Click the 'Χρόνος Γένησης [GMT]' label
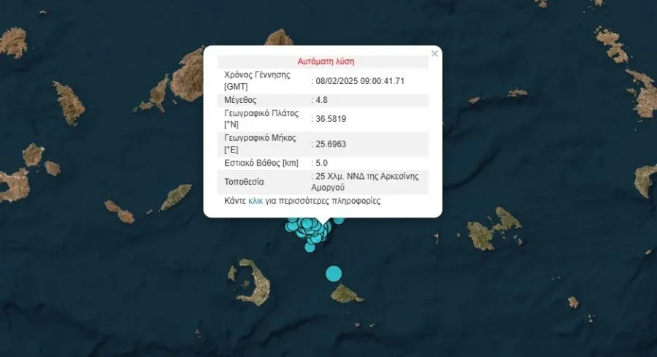This screenshot has height=357, width=657. [x=255, y=80]
